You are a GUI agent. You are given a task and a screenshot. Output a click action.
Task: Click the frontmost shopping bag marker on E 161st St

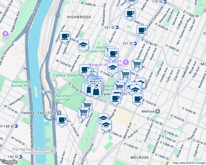tap(96, 91)
